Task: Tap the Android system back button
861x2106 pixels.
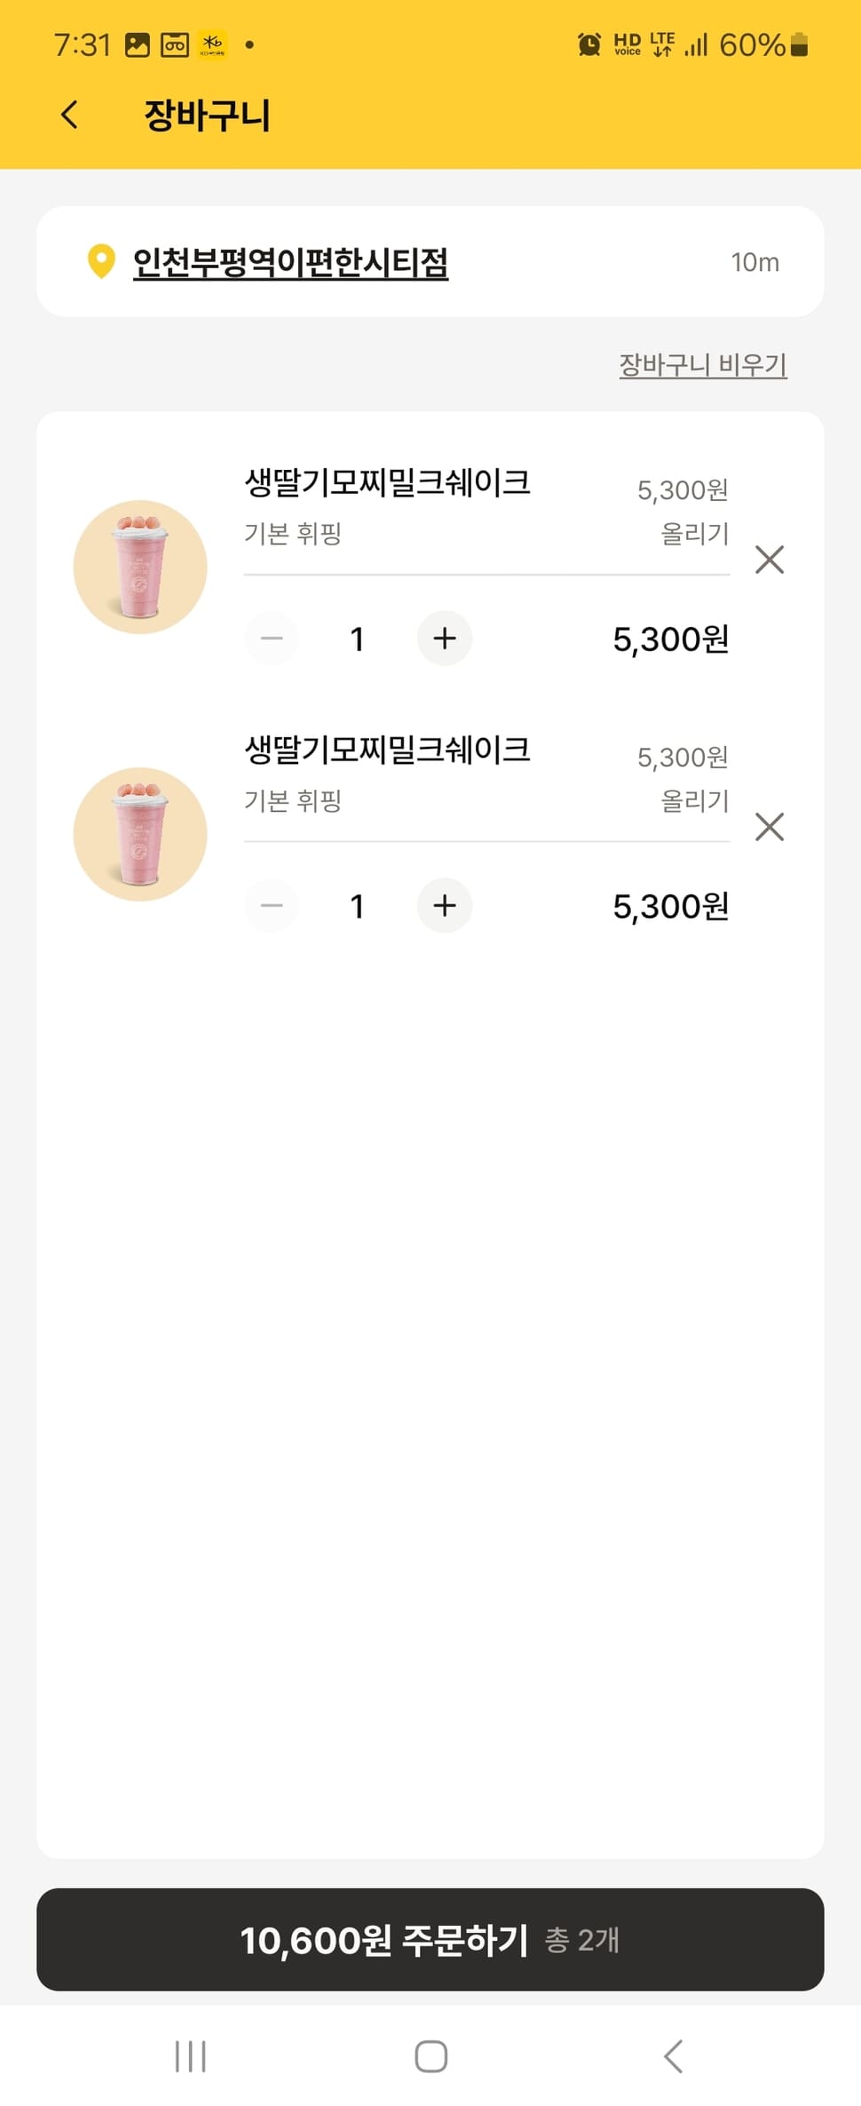Action: point(674,2055)
